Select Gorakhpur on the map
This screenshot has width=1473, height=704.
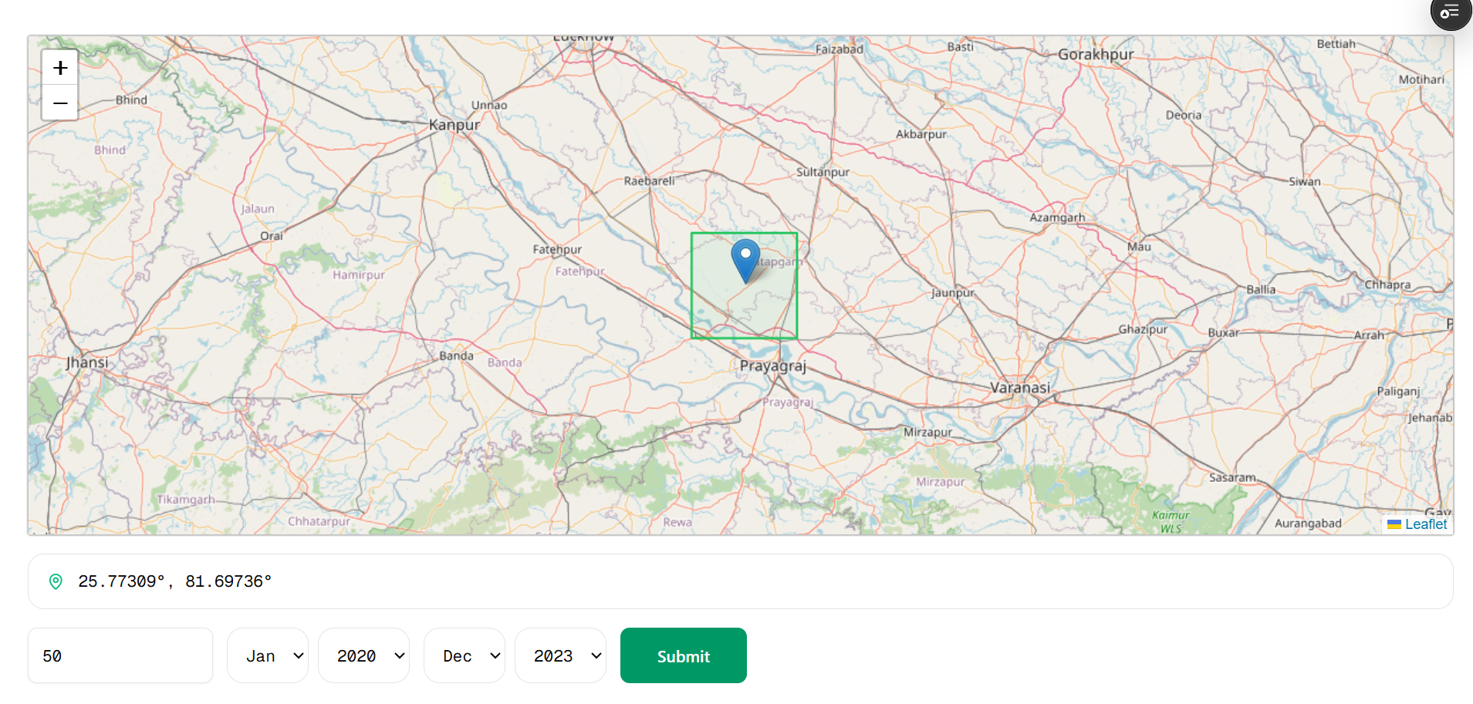[1096, 55]
